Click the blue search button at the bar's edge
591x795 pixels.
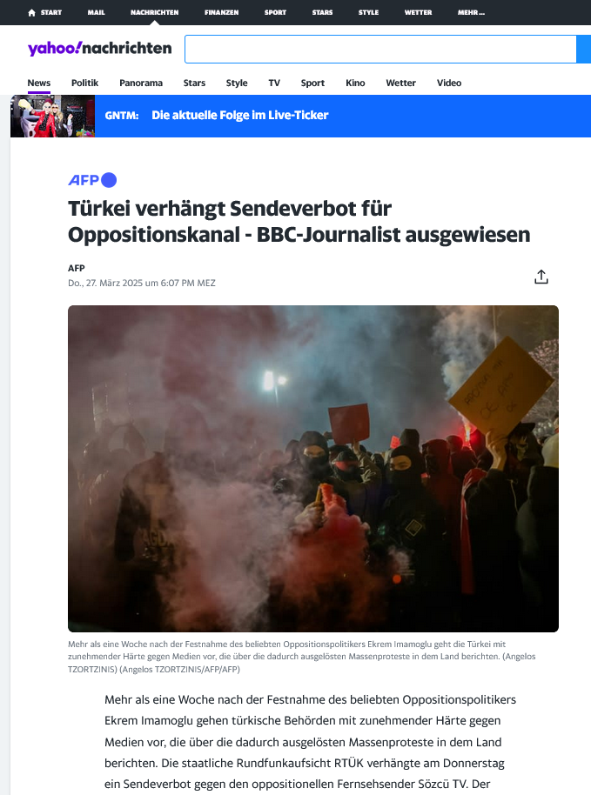[584, 50]
